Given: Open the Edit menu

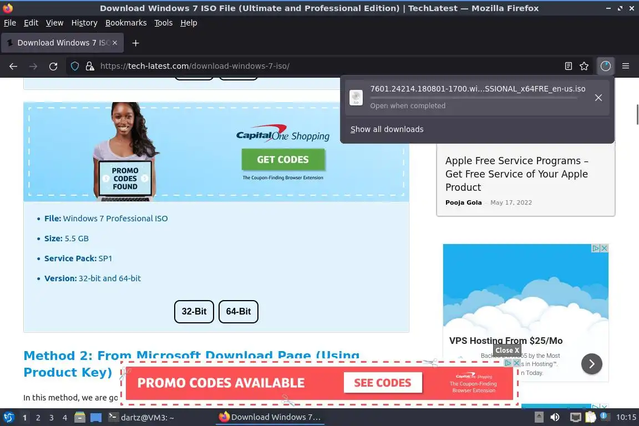Looking at the screenshot, I should [x=31, y=23].
